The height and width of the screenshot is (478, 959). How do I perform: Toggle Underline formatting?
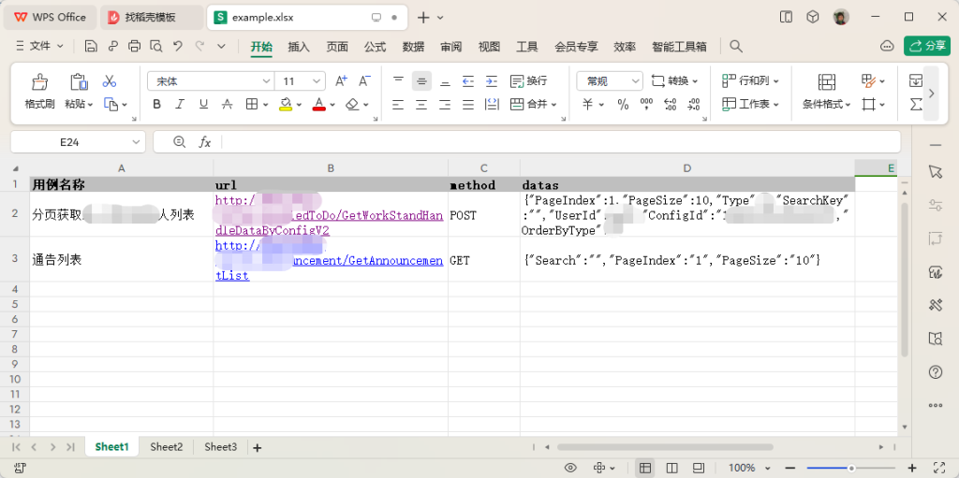pyautogui.click(x=203, y=105)
